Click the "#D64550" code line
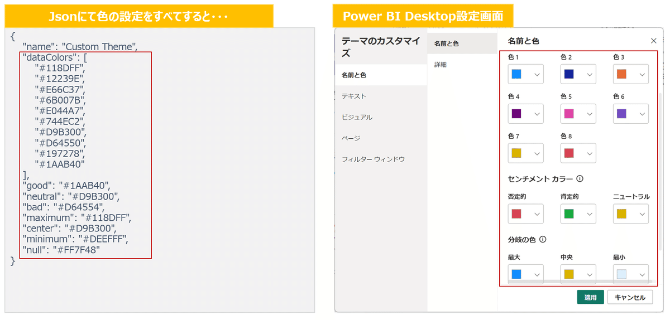This screenshot has height=320, width=670. [60, 143]
